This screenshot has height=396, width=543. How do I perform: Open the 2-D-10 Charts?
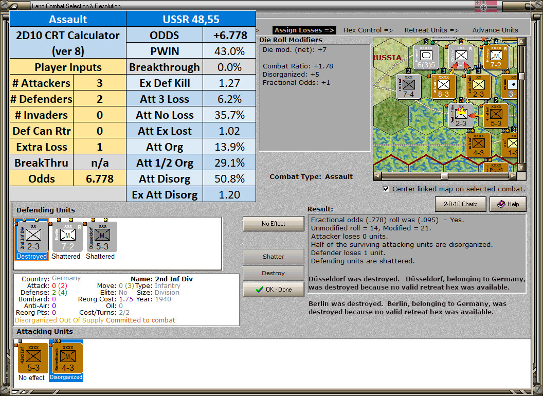pos(461,204)
